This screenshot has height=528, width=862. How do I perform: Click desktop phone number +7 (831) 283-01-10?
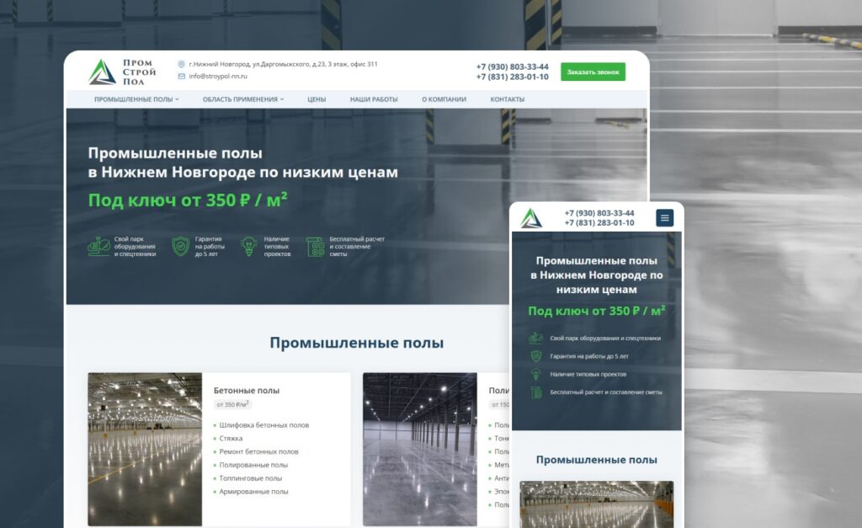click(x=512, y=77)
